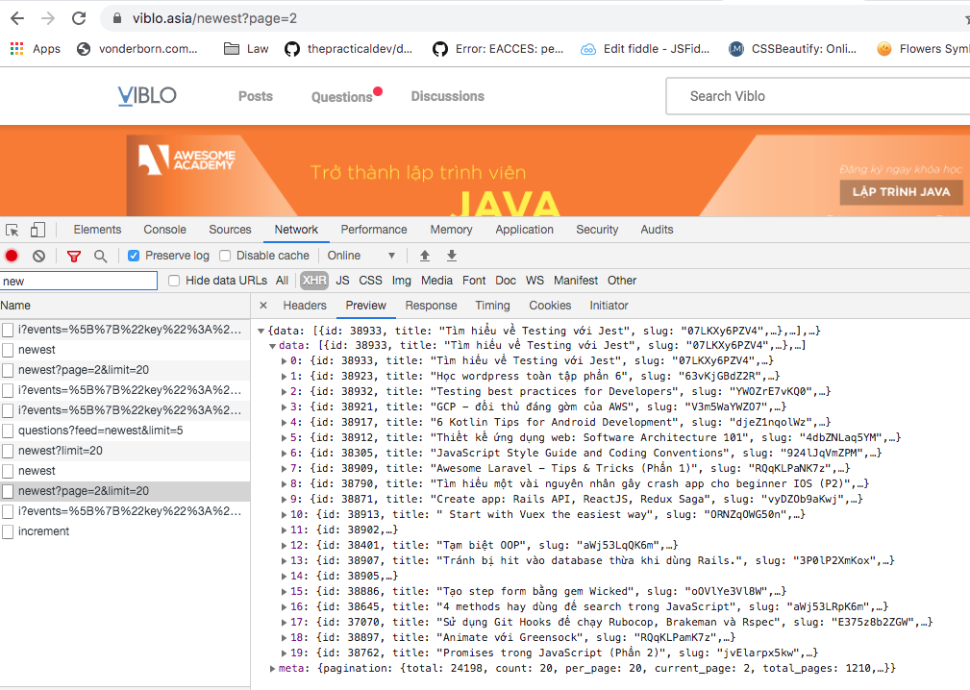Open the Flowers Symbol bookmark
The height and width of the screenshot is (690, 970).
923,49
